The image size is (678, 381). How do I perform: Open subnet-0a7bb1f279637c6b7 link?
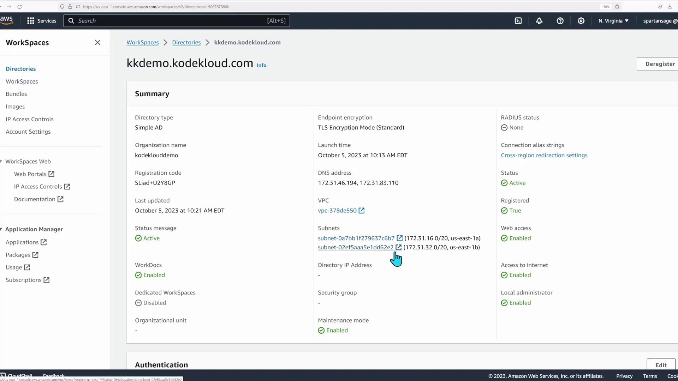(356, 238)
